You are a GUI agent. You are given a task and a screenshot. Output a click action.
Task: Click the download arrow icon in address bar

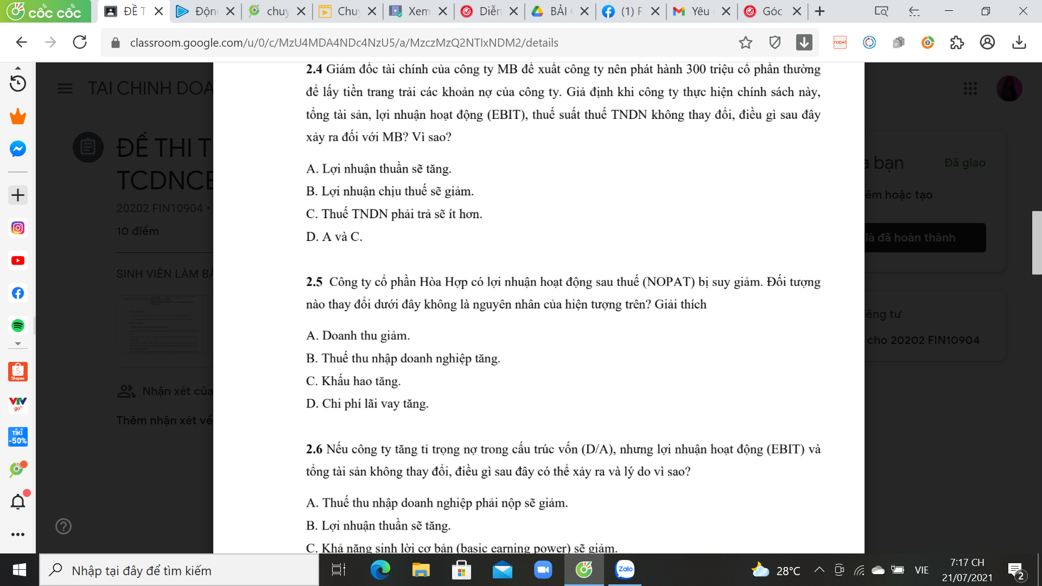(804, 42)
